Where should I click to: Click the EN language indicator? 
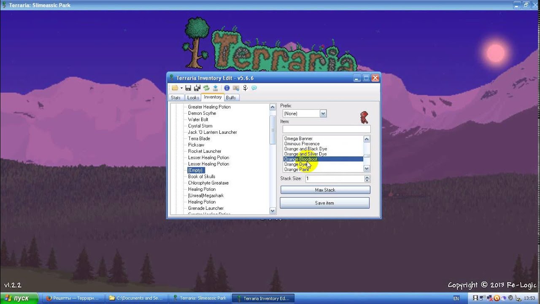click(456, 298)
